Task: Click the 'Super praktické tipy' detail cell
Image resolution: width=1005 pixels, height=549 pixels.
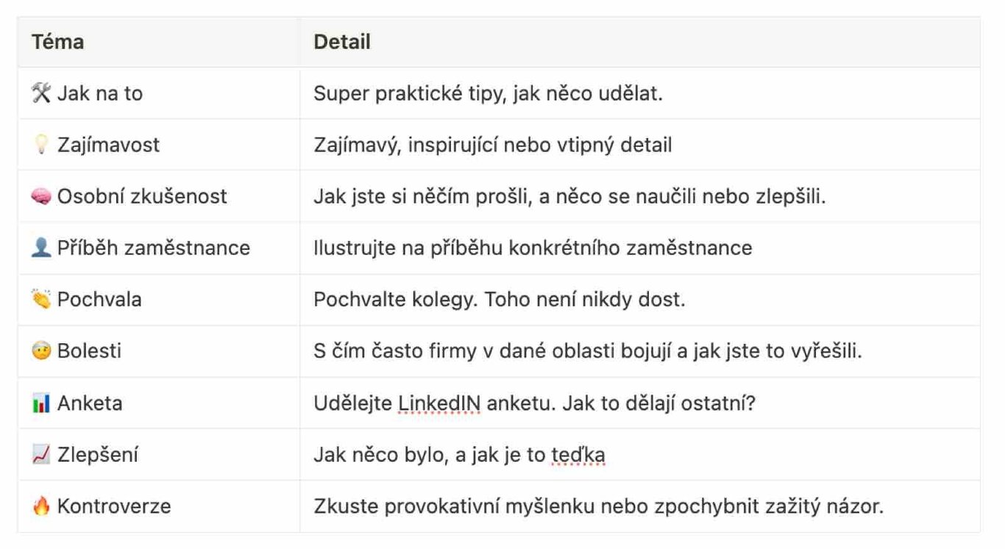Action: click(x=488, y=93)
